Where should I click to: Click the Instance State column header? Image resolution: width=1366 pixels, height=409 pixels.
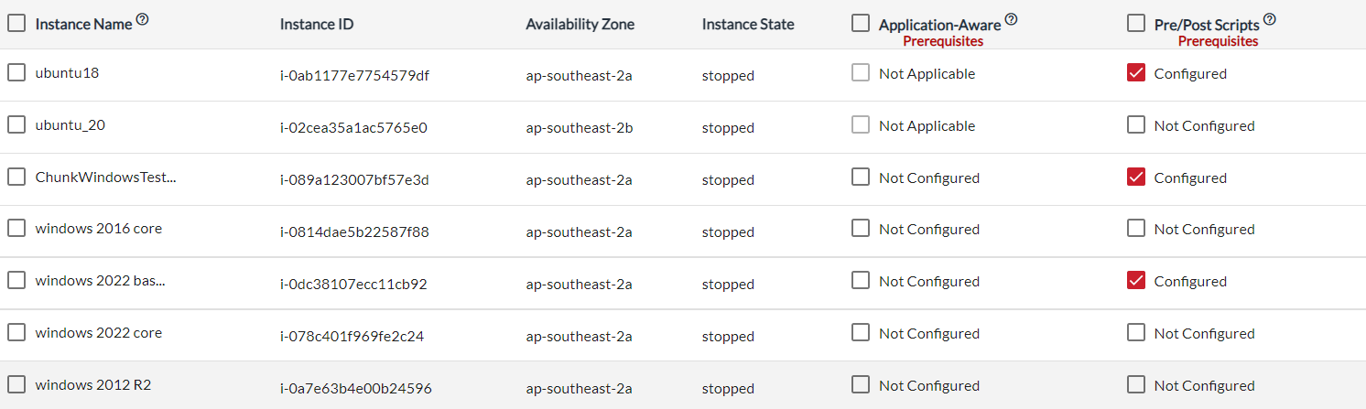coord(748,24)
